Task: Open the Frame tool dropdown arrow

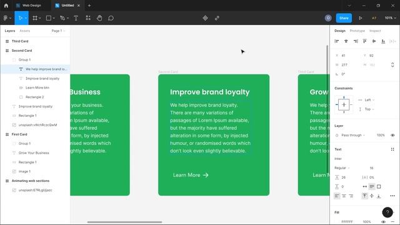Action: tap(40, 18)
